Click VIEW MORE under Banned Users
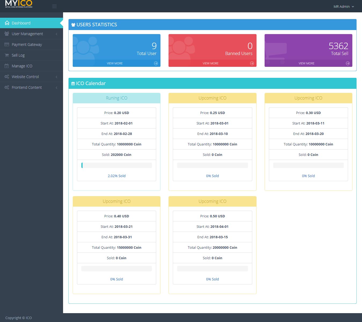This screenshot has height=322, width=362. tap(210, 63)
